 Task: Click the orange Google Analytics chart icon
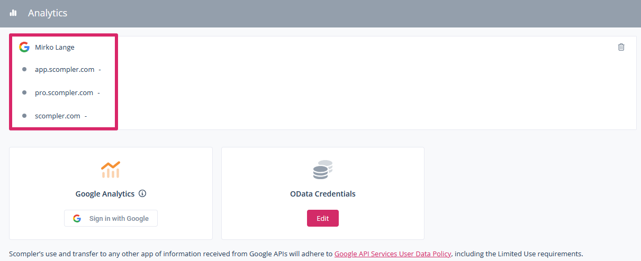coord(111,170)
